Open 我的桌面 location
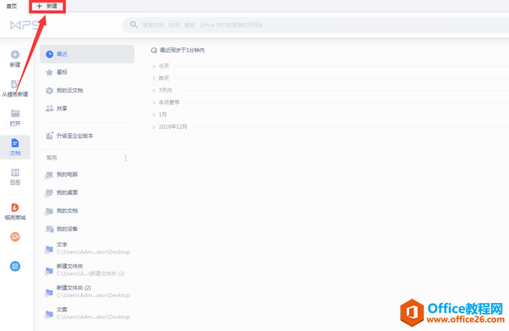Image resolution: width=509 pixels, height=331 pixels. (x=87, y=192)
